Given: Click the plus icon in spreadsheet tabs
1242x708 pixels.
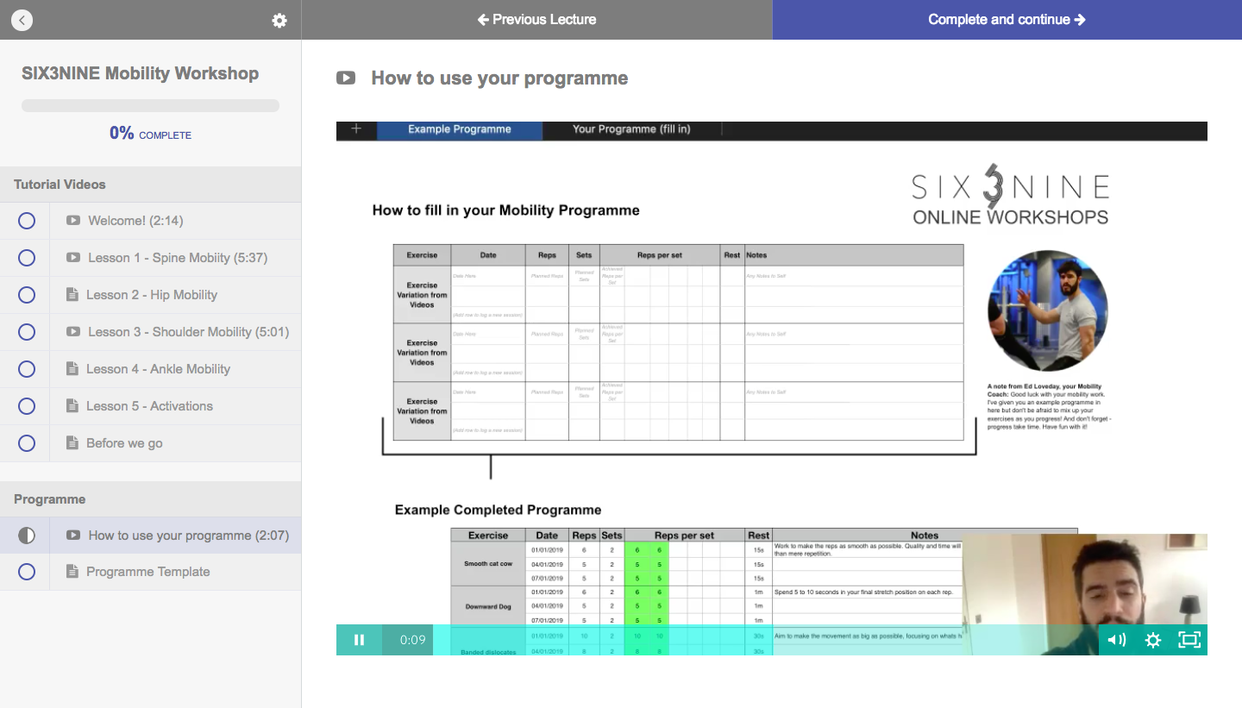Looking at the screenshot, I should [356, 129].
